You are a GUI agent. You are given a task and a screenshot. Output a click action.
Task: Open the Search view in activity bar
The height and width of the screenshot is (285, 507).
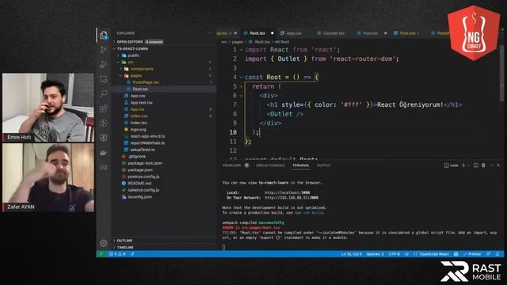104,93
